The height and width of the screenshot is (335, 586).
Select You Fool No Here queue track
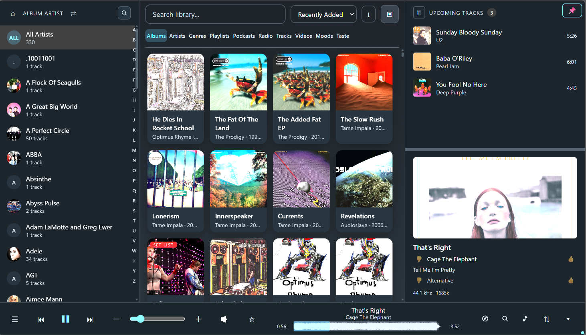pyautogui.click(x=495, y=88)
